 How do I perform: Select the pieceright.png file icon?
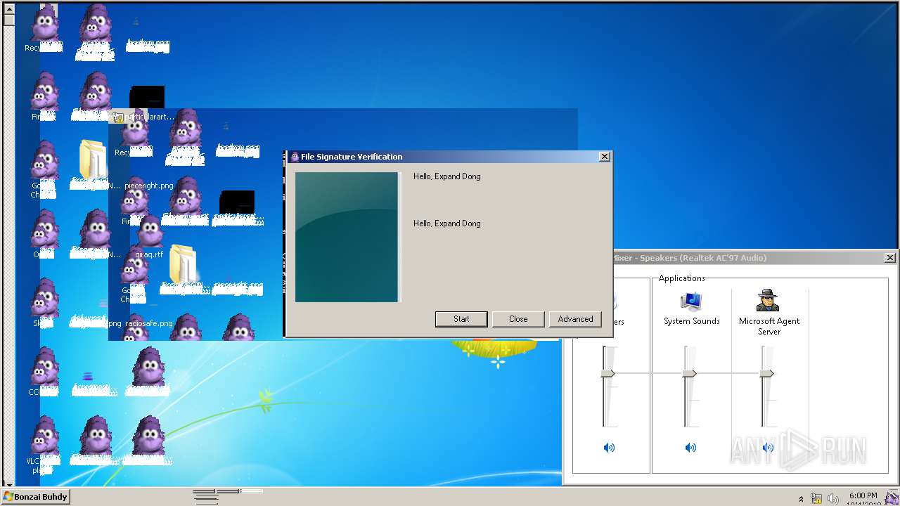(148, 186)
